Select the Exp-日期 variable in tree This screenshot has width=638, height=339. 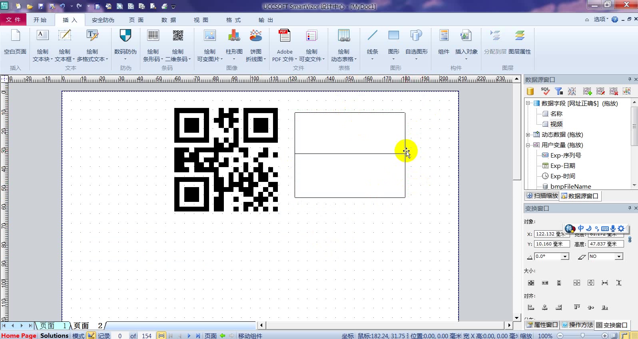pos(562,166)
